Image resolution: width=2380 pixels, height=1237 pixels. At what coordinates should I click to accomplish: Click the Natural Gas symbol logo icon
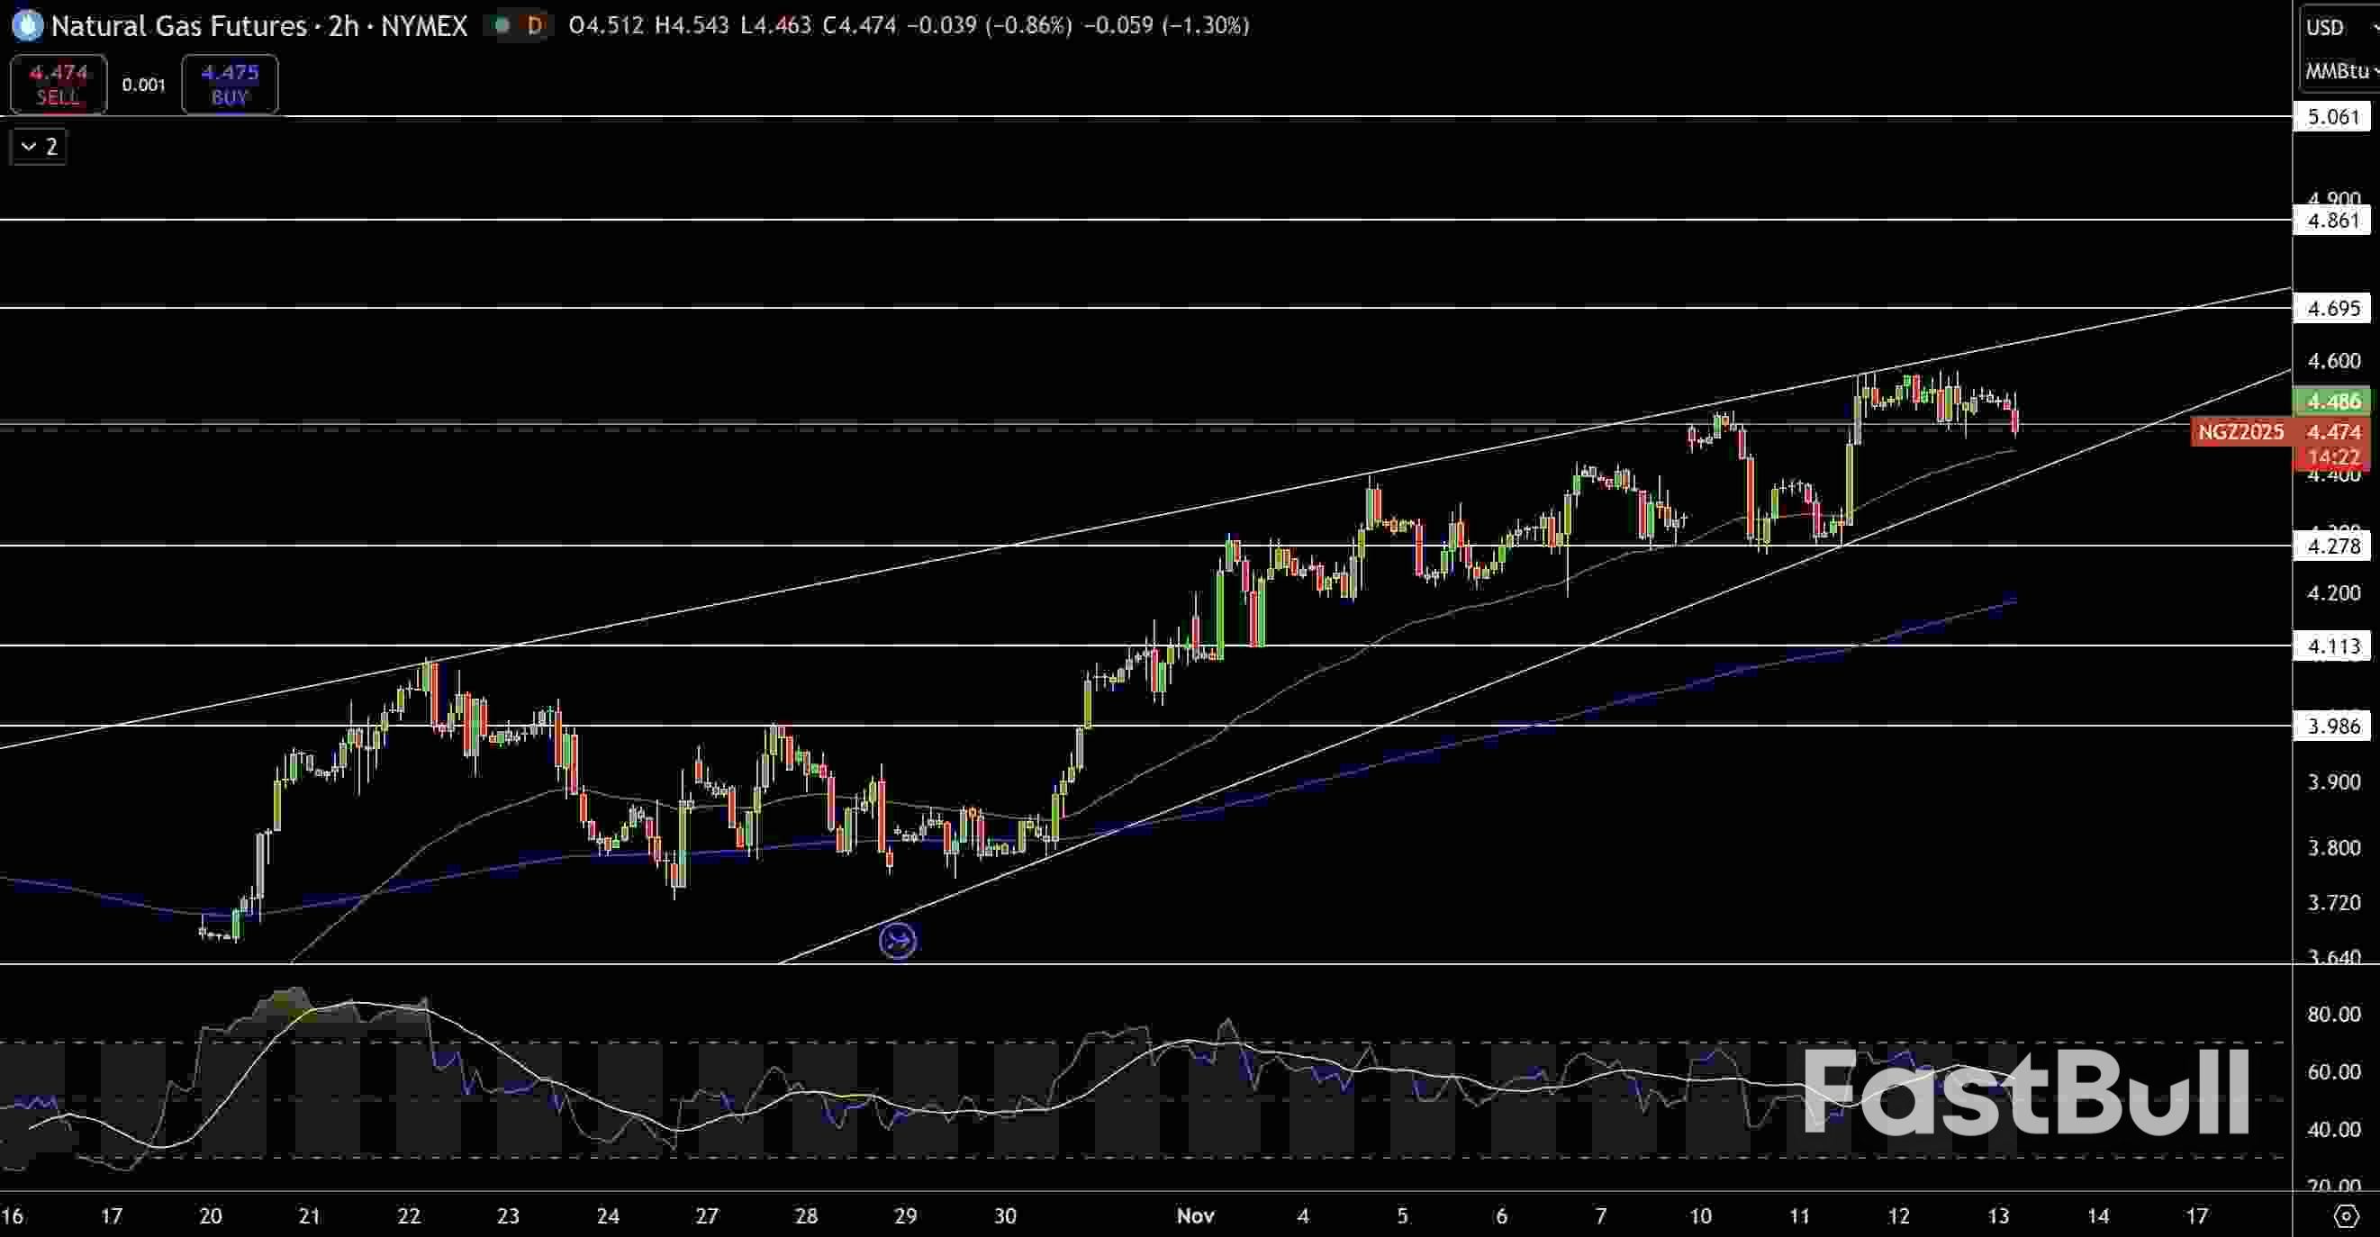coord(27,25)
